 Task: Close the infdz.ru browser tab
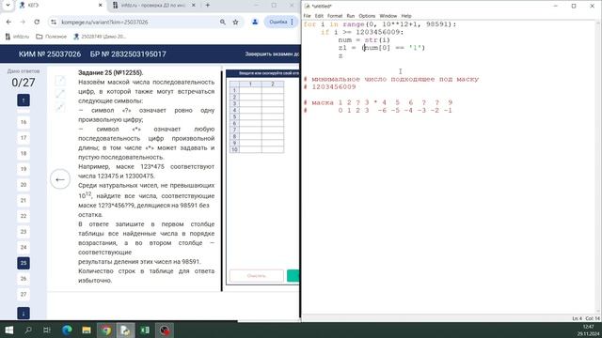[194, 6]
